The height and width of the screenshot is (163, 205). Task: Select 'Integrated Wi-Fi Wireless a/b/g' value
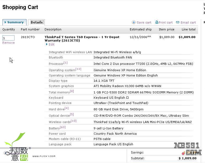click(x=117, y=52)
